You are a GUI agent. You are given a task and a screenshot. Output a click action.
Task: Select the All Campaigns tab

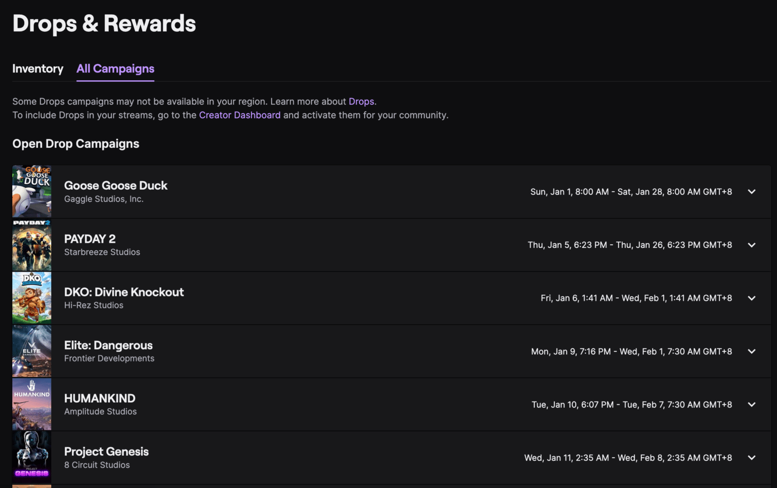[x=115, y=69]
